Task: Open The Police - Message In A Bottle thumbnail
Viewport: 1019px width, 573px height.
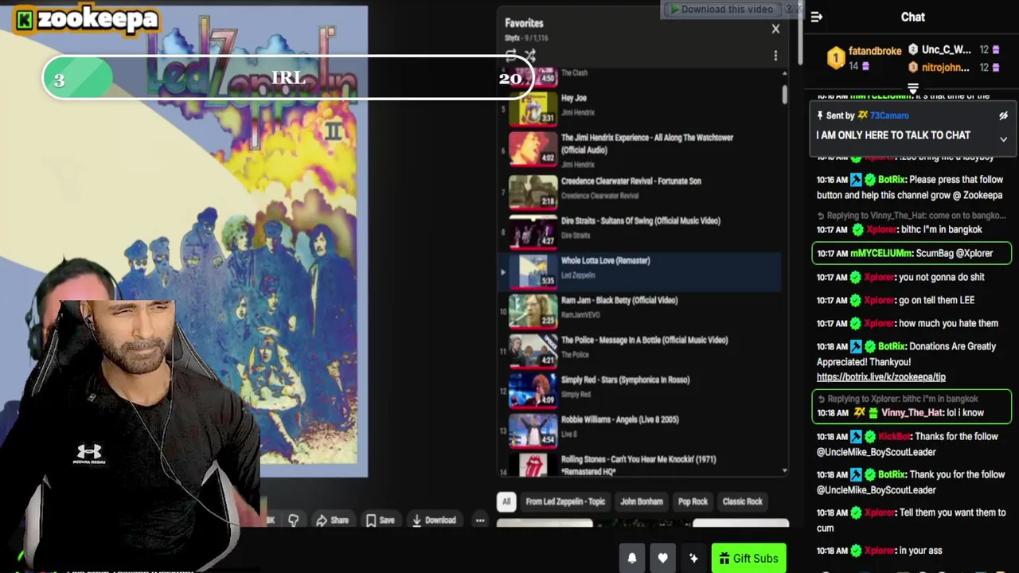Action: (x=533, y=350)
